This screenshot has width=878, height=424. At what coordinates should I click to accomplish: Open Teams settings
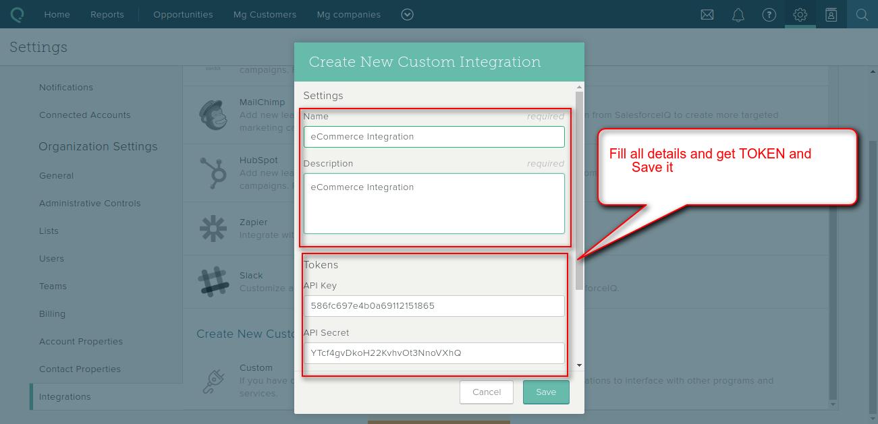coord(53,286)
